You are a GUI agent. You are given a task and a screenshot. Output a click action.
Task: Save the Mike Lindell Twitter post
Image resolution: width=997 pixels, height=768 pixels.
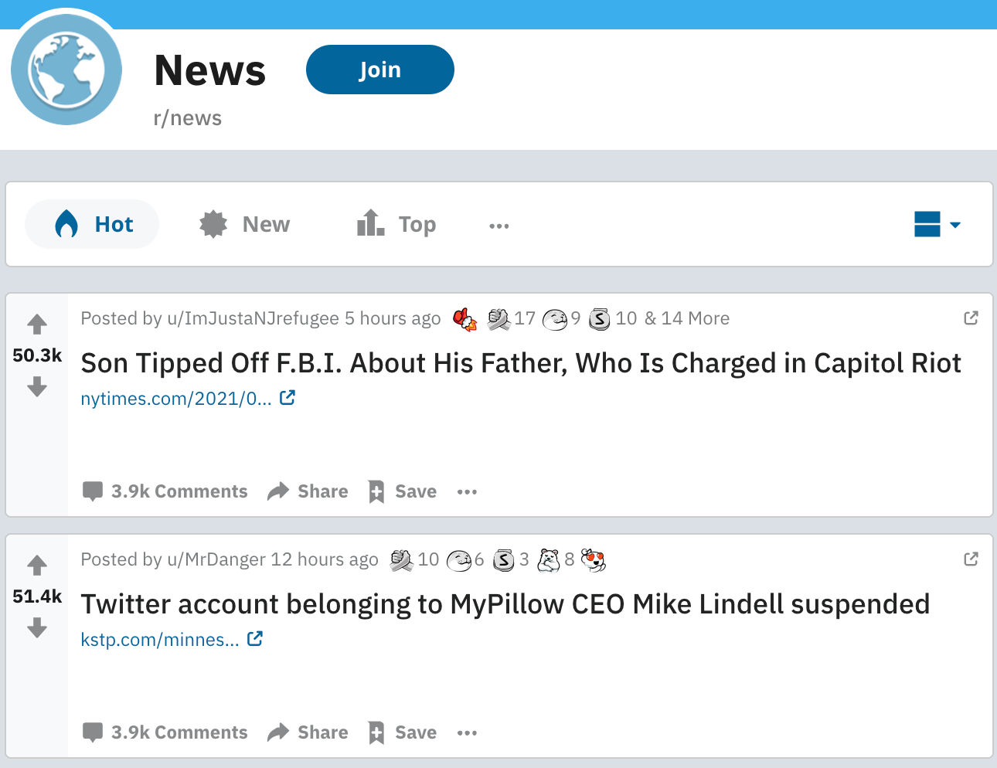pos(403,732)
